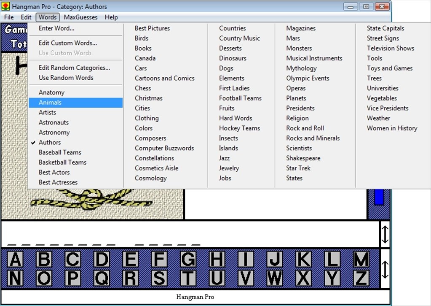
Task: Click the Hangman Pro status bar text
Action: (195, 297)
